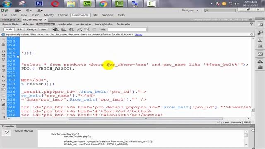Click the Expand All icon in coding toolbar
This screenshot has width=265, height=149.
3,60
